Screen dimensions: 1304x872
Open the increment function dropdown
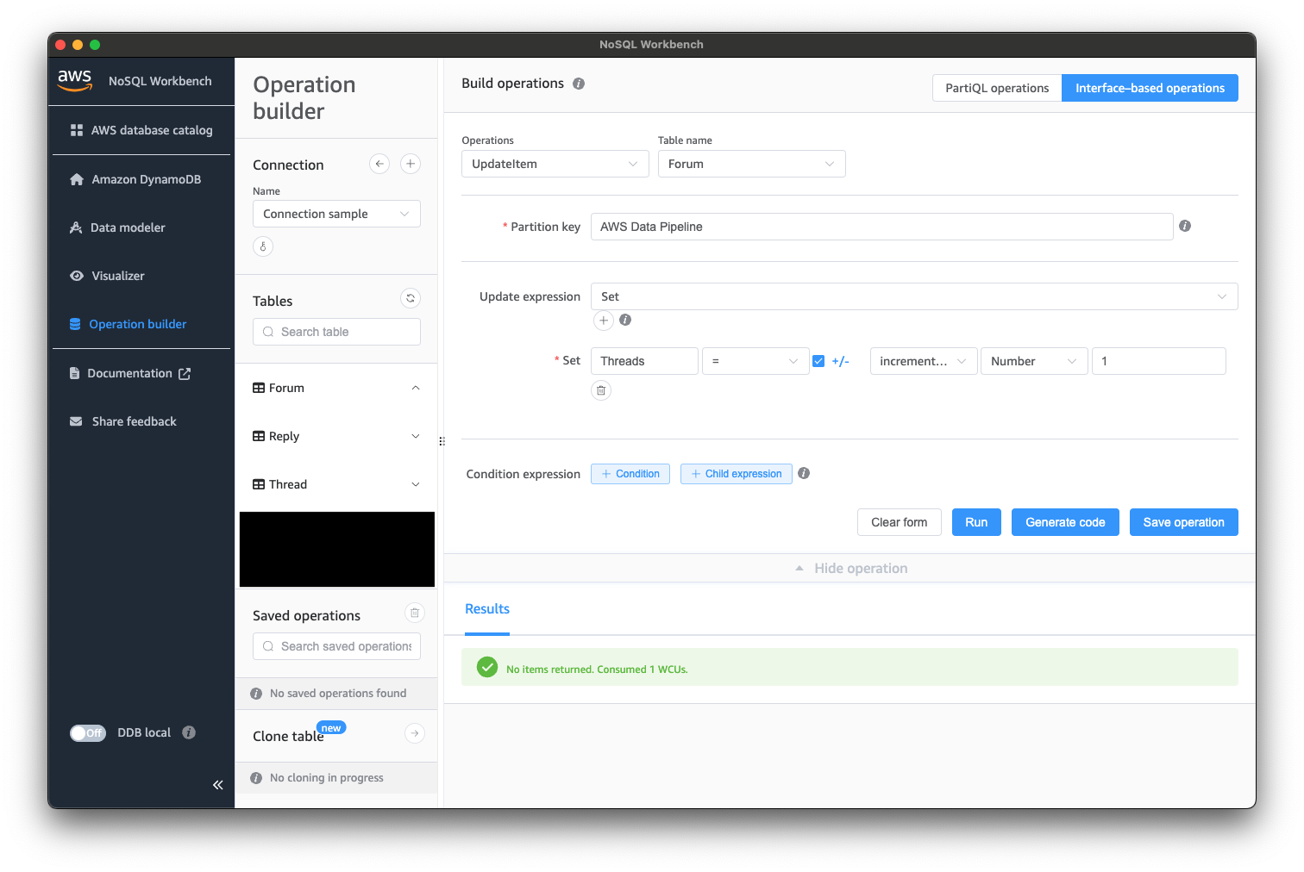(x=924, y=361)
